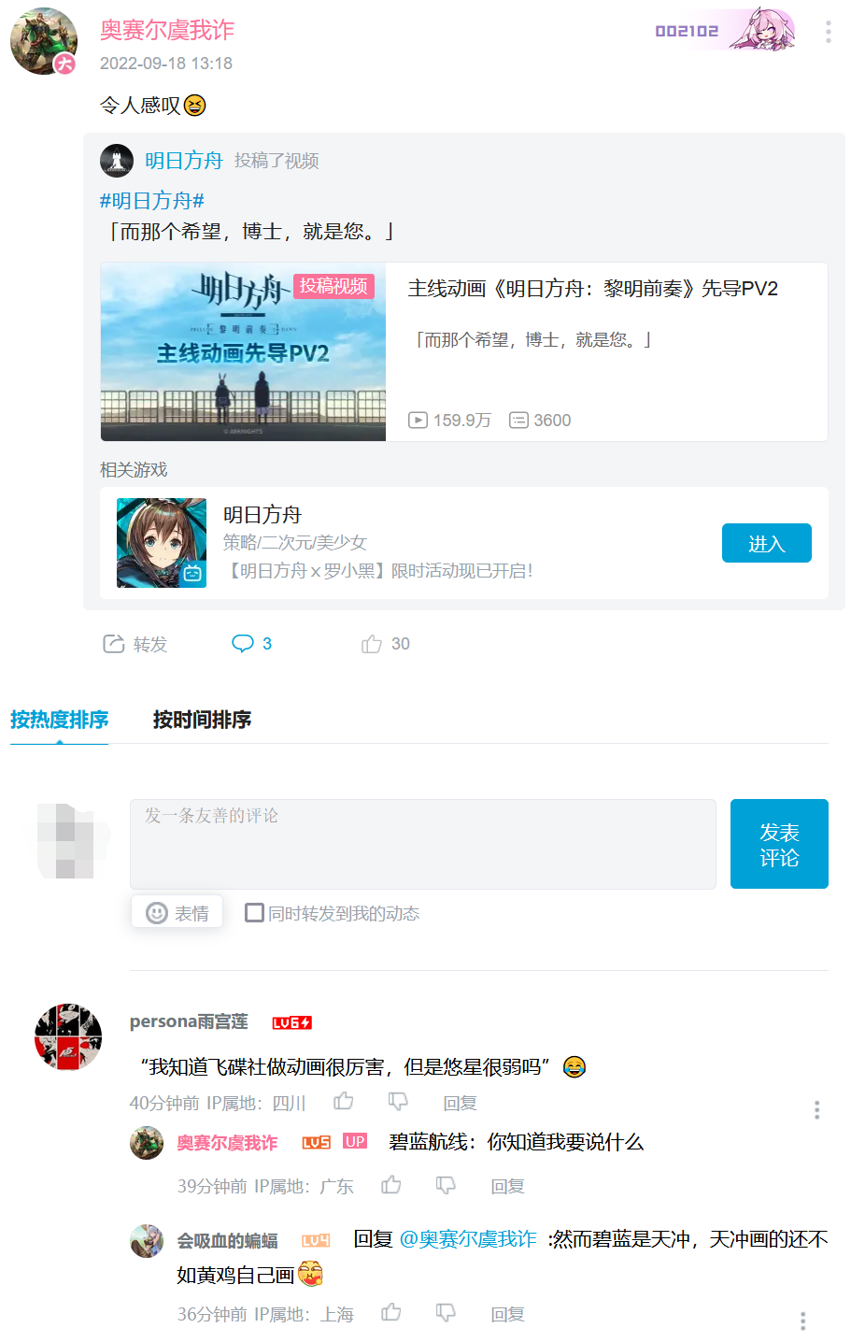Click the 发表评论 submit button
This screenshot has height=1342, width=851.
pyautogui.click(x=779, y=844)
